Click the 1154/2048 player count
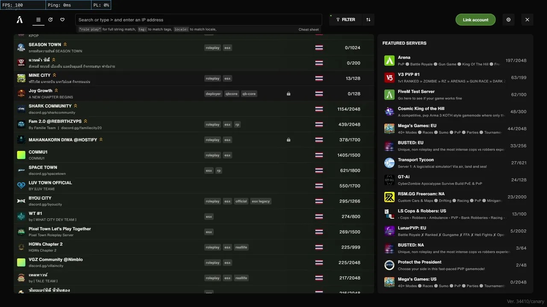 point(349,109)
